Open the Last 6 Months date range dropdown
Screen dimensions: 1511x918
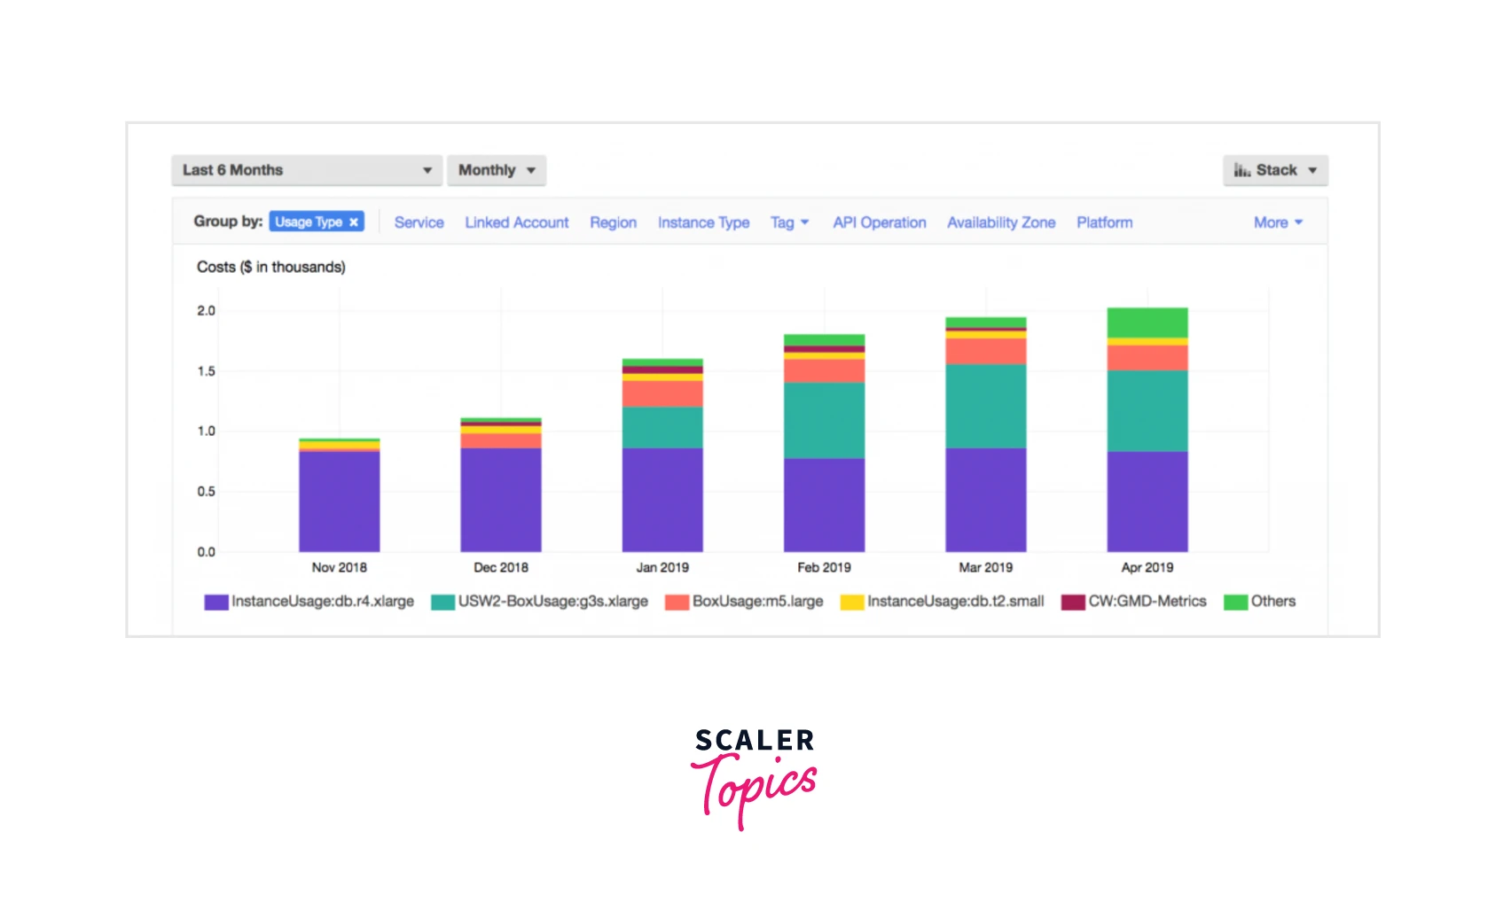pyautogui.click(x=306, y=170)
